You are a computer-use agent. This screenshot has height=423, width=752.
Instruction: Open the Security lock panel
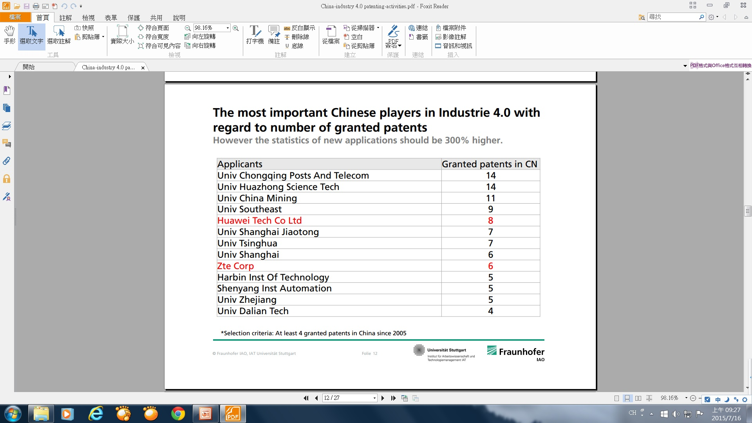tap(7, 179)
